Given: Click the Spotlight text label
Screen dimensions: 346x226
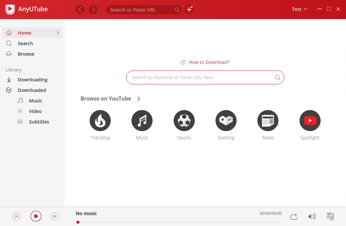Looking at the screenshot, I should pos(310,138).
